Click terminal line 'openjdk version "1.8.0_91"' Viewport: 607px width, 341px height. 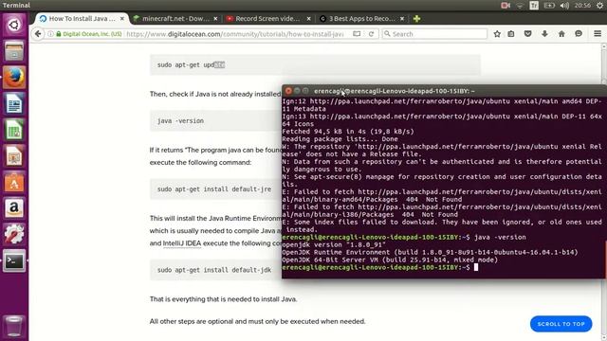[334, 244]
